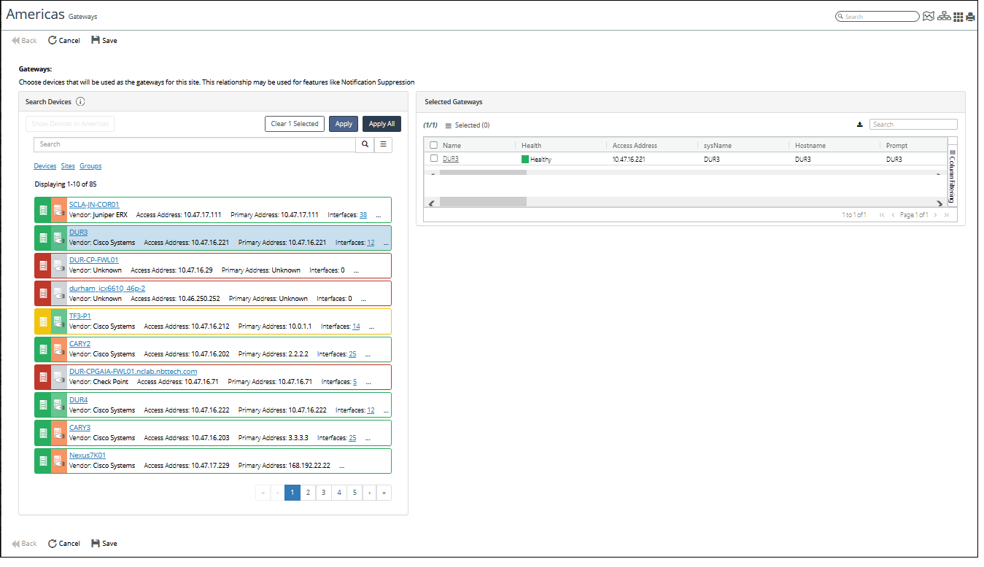984x567 pixels.
Task: Click the Search Devices info icon
Action: pyautogui.click(x=81, y=102)
